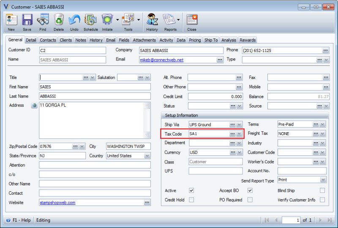338x228 pixels.
Task: Open the stampshopweb.com website link
Action: [57, 203]
